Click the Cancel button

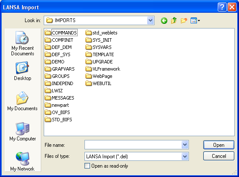[219, 156]
